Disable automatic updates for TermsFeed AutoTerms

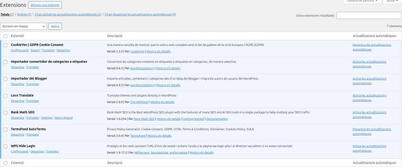[372, 131]
